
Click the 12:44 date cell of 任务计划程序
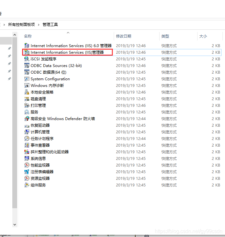point(131,139)
